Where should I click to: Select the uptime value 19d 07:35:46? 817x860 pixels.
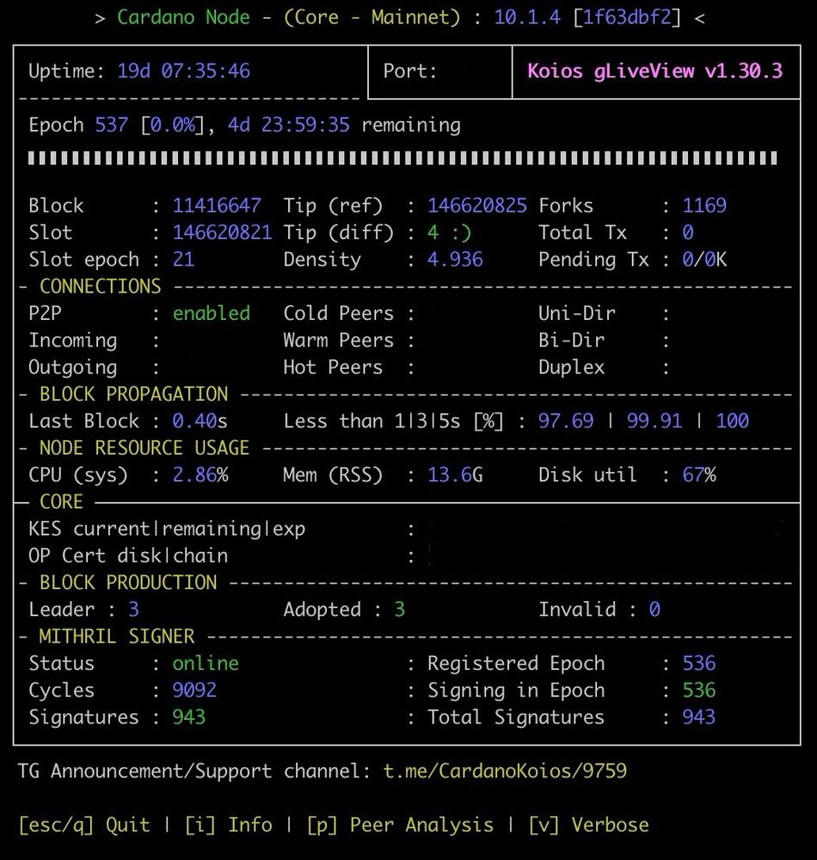coord(184,71)
